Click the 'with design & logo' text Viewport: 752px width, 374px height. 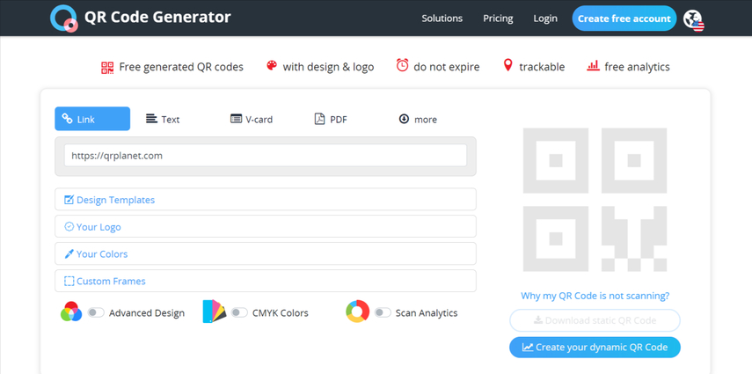[329, 67]
